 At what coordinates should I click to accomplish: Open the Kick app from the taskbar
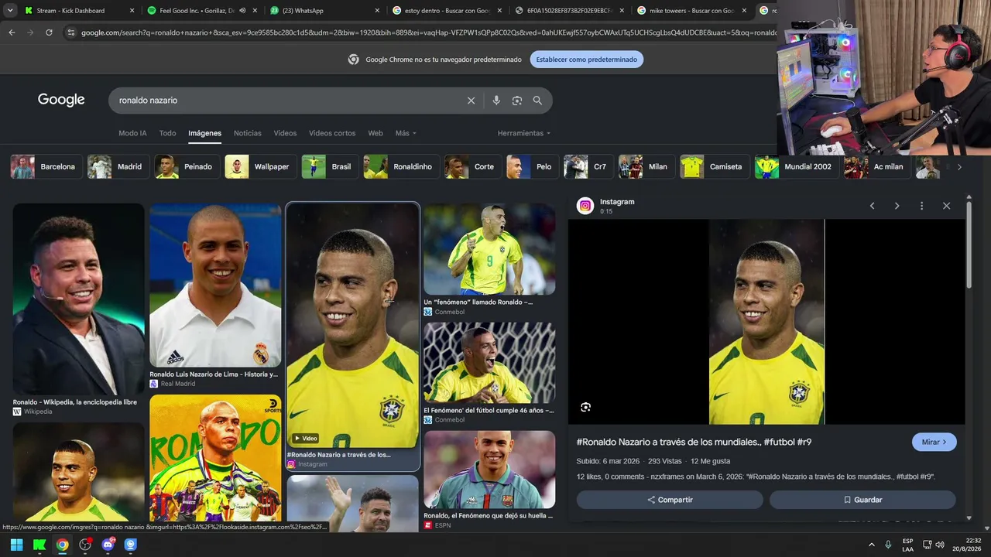click(x=39, y=545)
